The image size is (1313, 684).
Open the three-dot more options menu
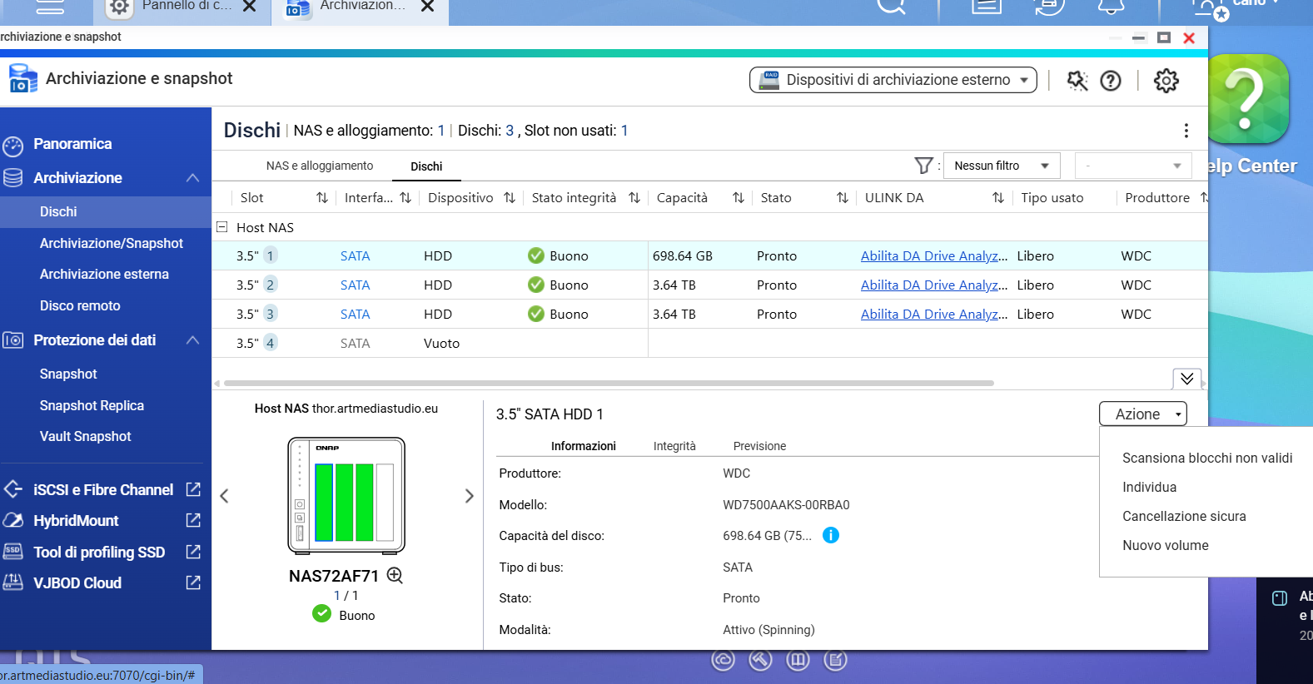(x=1186, y=131)
